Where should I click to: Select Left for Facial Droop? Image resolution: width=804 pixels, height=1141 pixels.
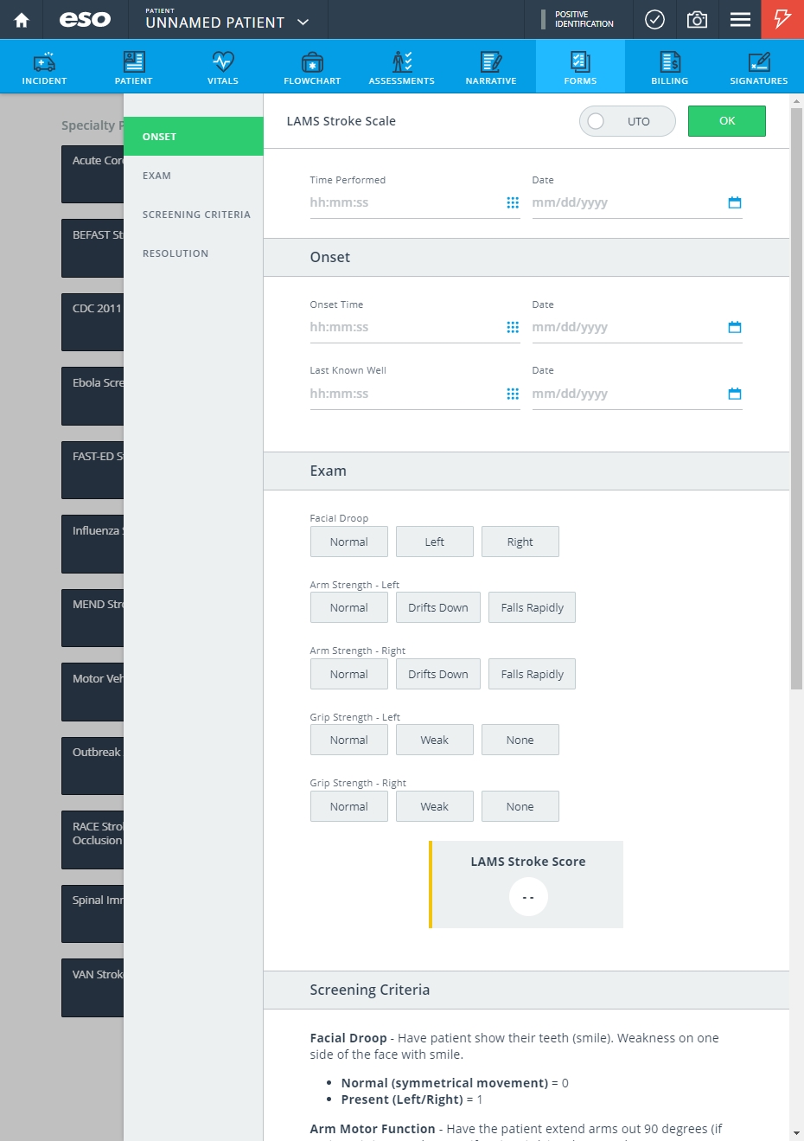[435, 542]
